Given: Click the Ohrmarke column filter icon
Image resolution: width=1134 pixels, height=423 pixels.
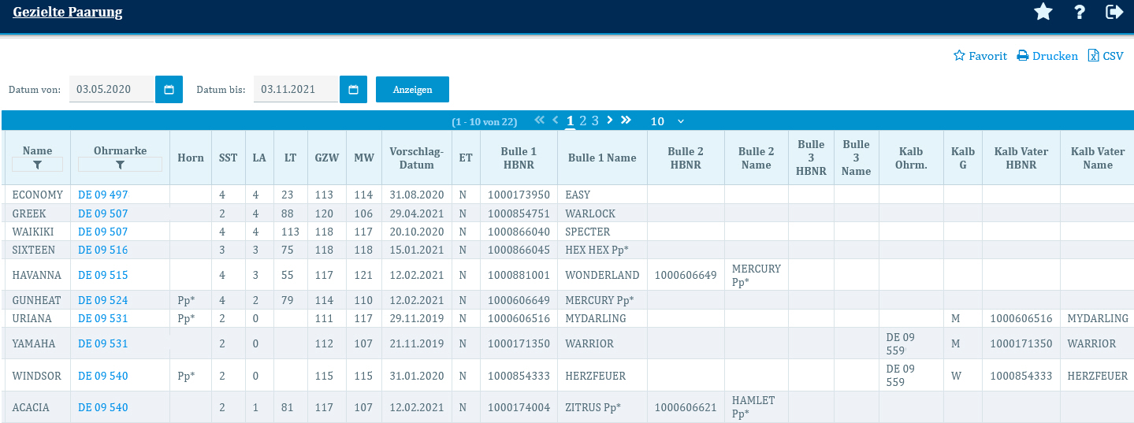Looking at the screenshot, I should [x=120, y=165].
